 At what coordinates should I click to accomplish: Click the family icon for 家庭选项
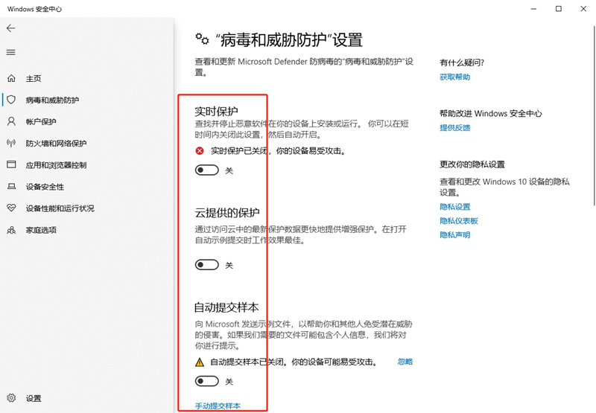click(11, 230)
